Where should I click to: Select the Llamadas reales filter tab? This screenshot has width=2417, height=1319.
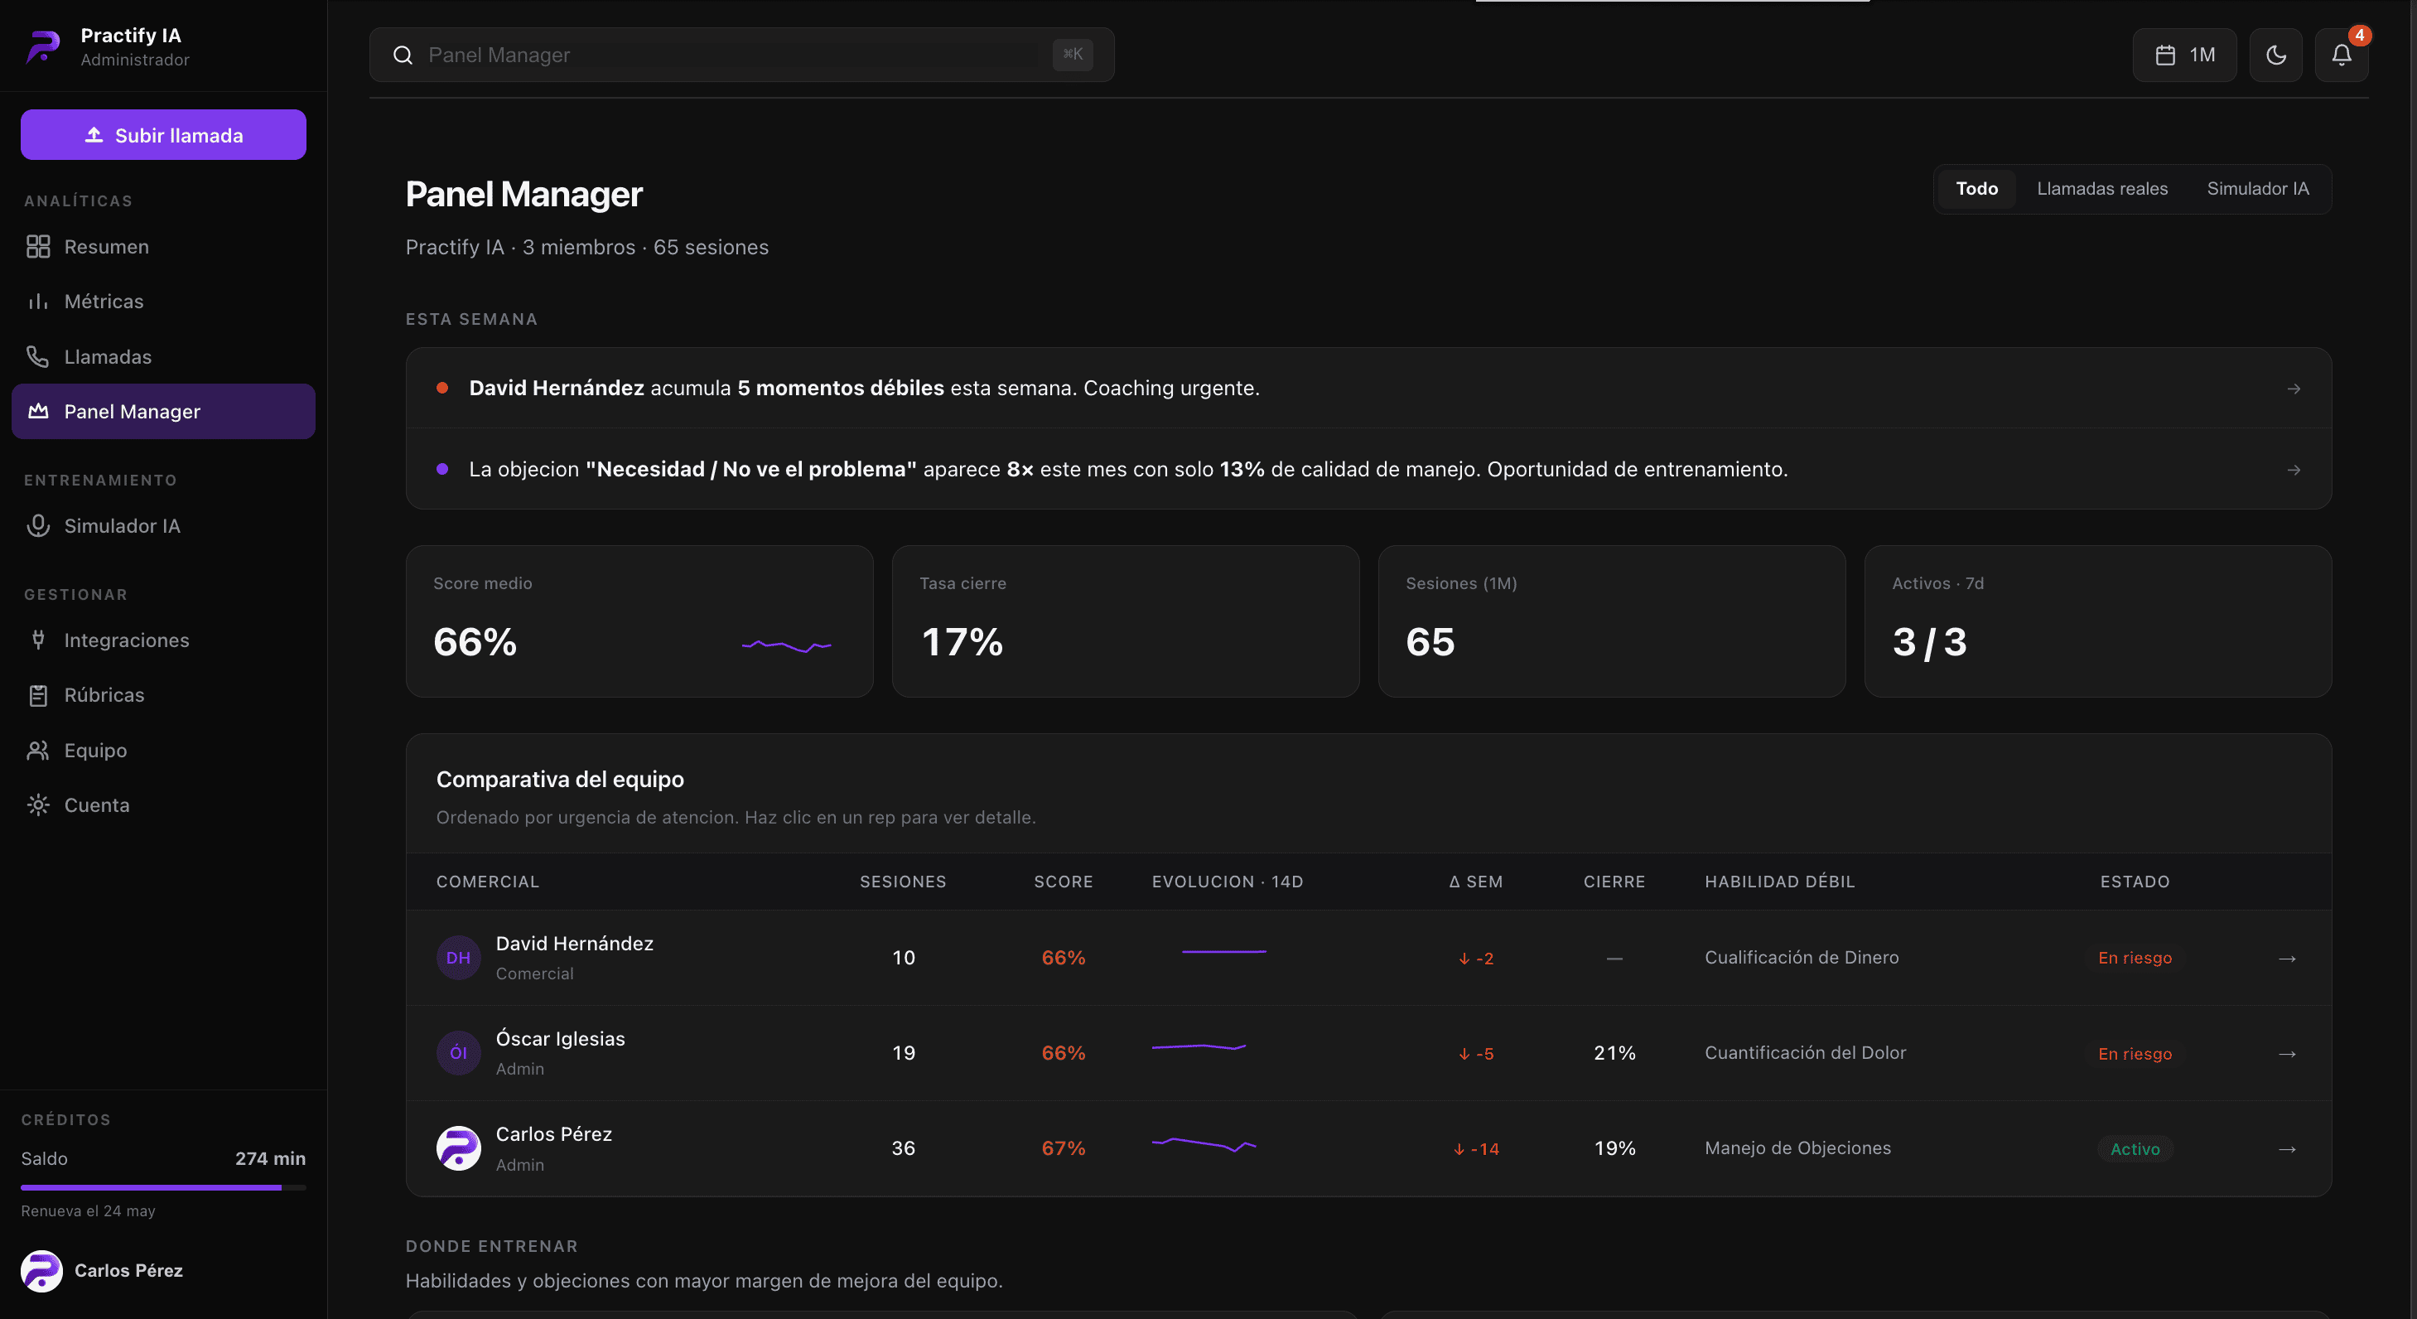click(x=2101, y=189)
